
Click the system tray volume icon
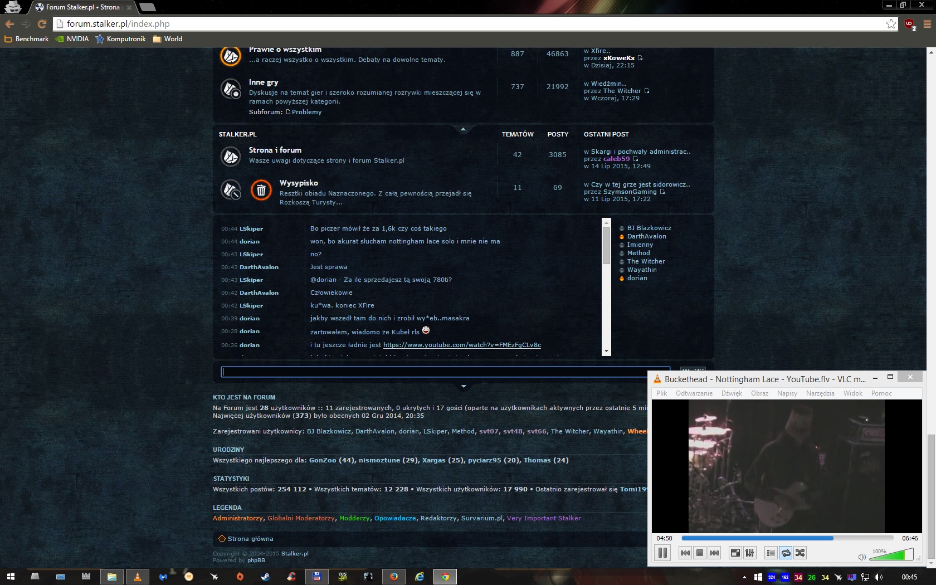click(879, 577)
